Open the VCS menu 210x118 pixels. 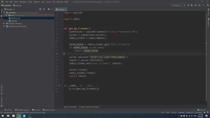click(53, 2)
